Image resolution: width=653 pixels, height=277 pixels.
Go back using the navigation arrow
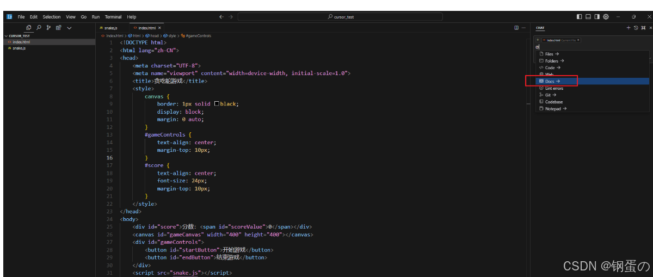221,17
